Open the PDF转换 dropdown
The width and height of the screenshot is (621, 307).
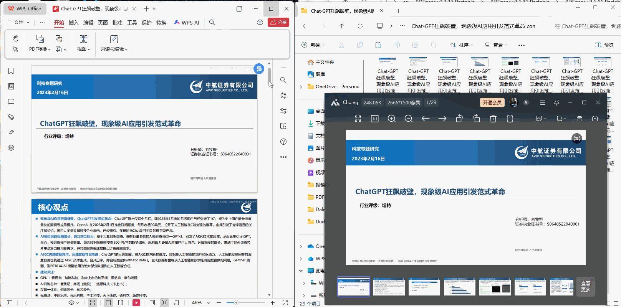coord(40,49)
